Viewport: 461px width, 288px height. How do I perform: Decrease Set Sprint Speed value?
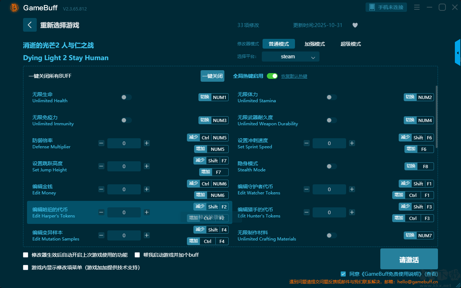[x=306, y=143]
